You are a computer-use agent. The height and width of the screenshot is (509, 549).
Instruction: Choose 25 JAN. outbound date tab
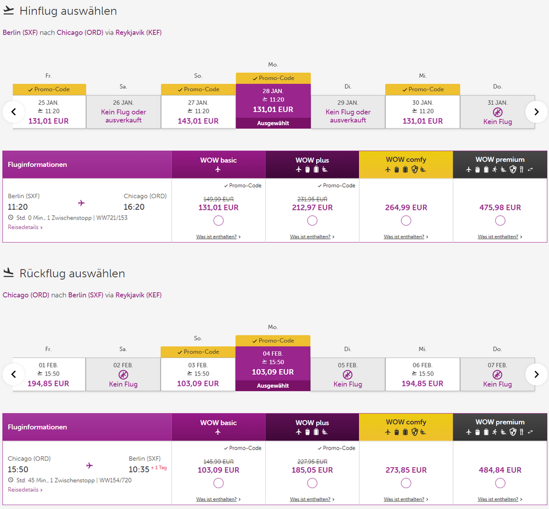pos(49,112)
